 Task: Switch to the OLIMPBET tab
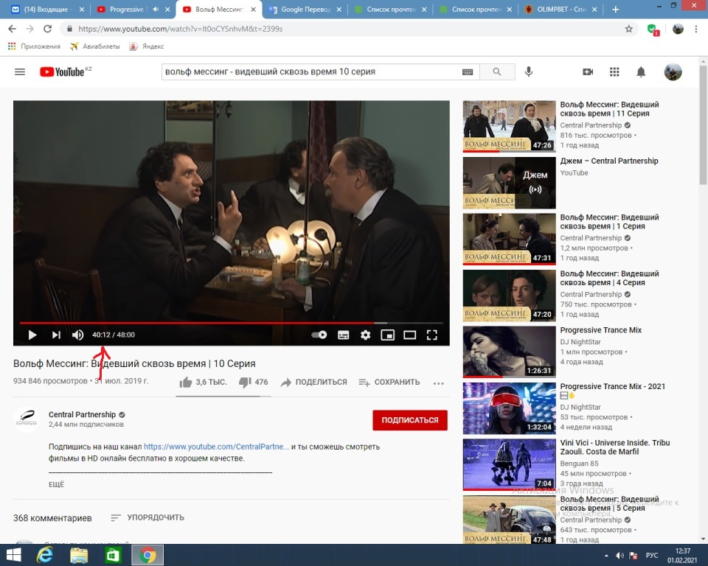click(562, 9)
